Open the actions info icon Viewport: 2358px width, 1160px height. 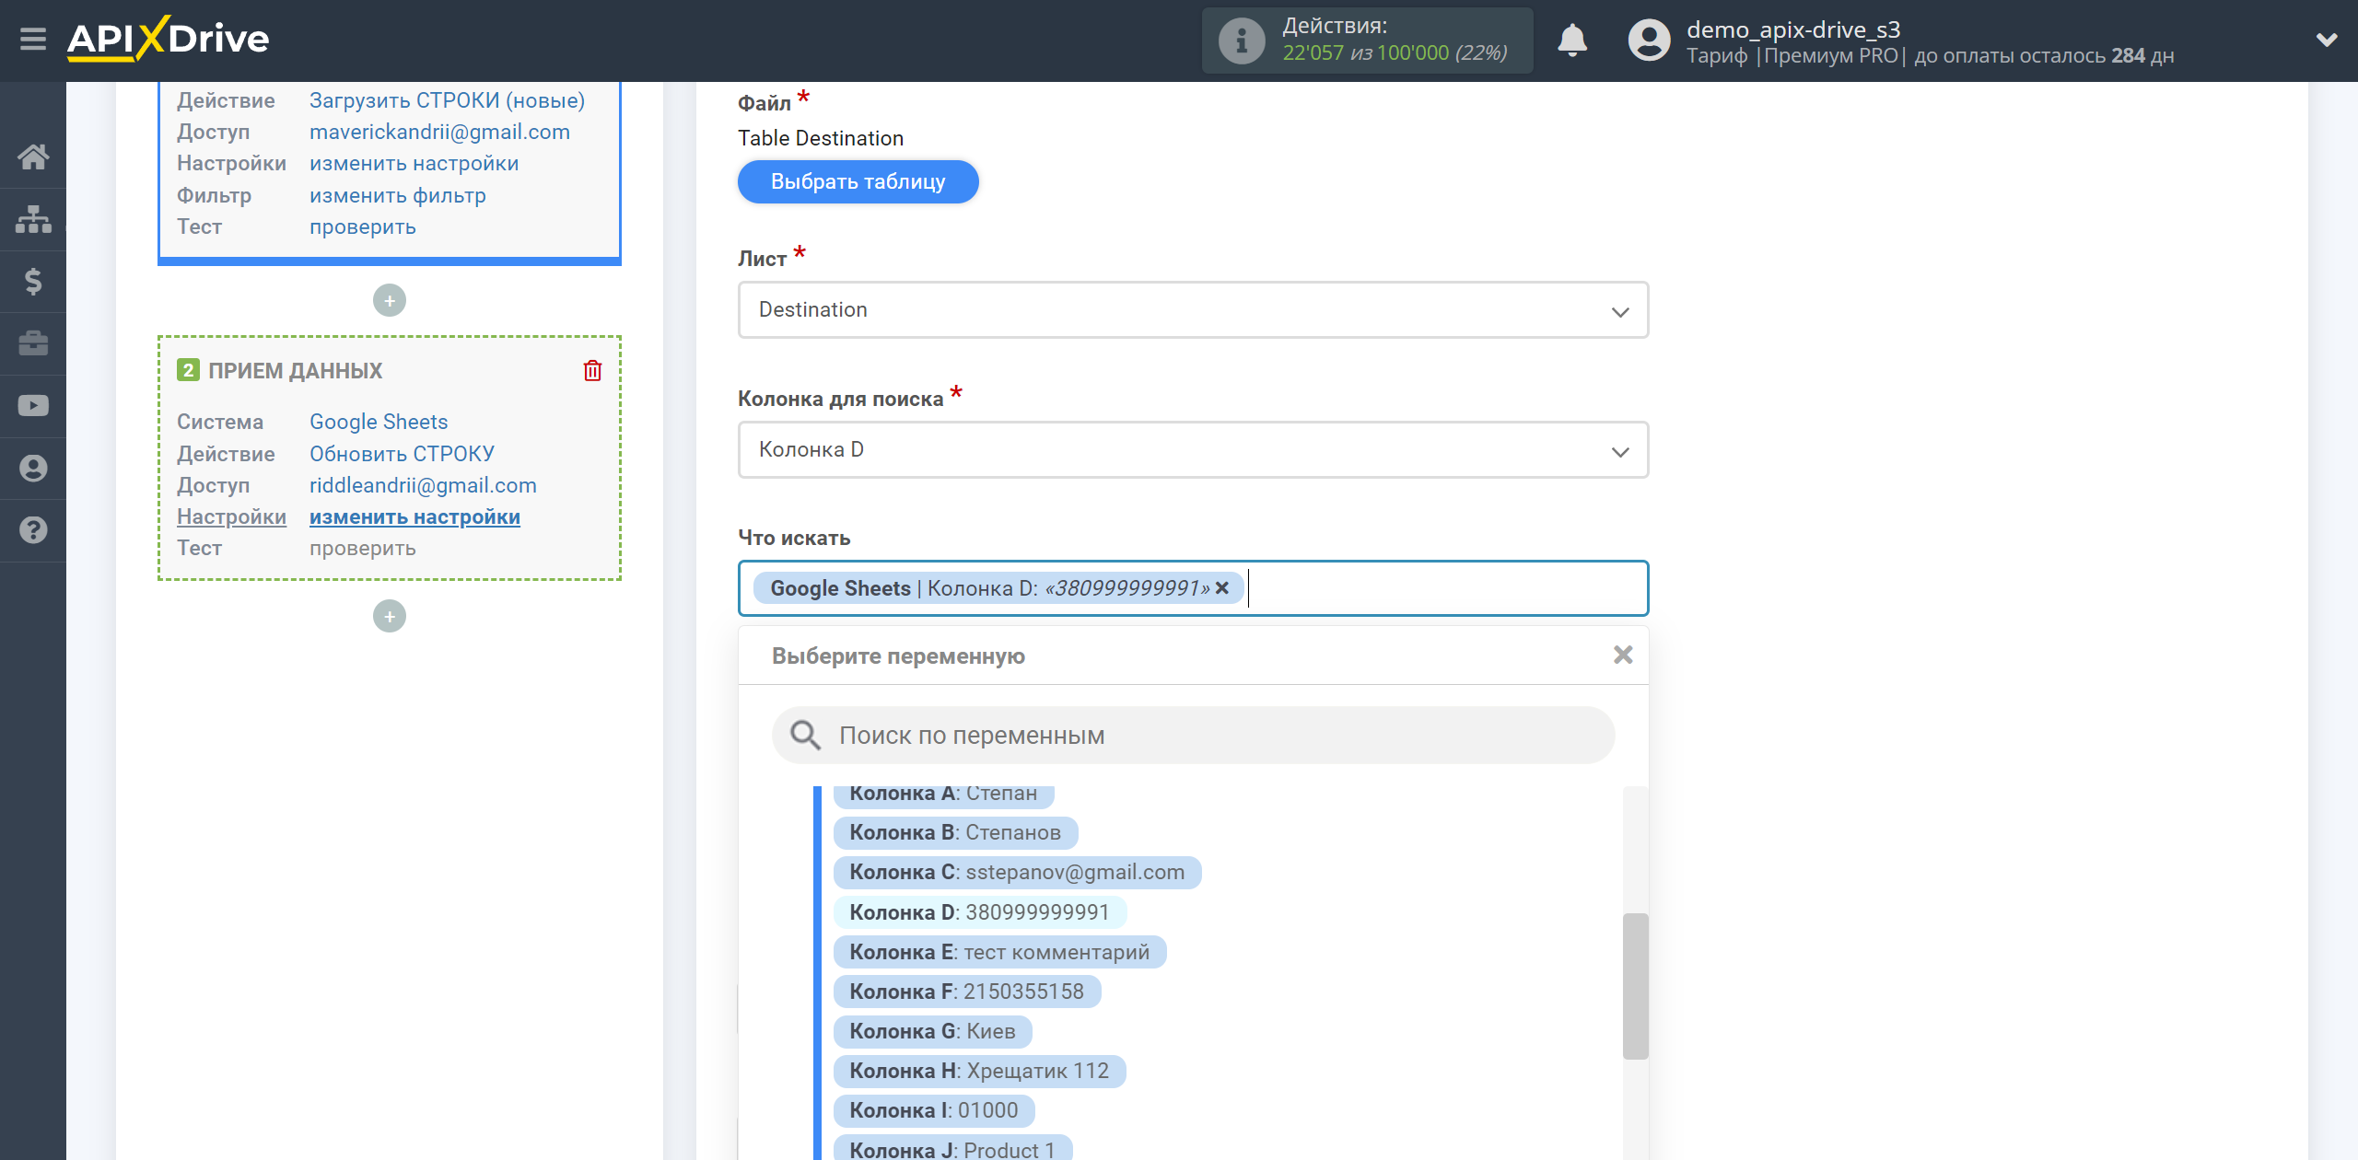click(x=1241, y=41)
